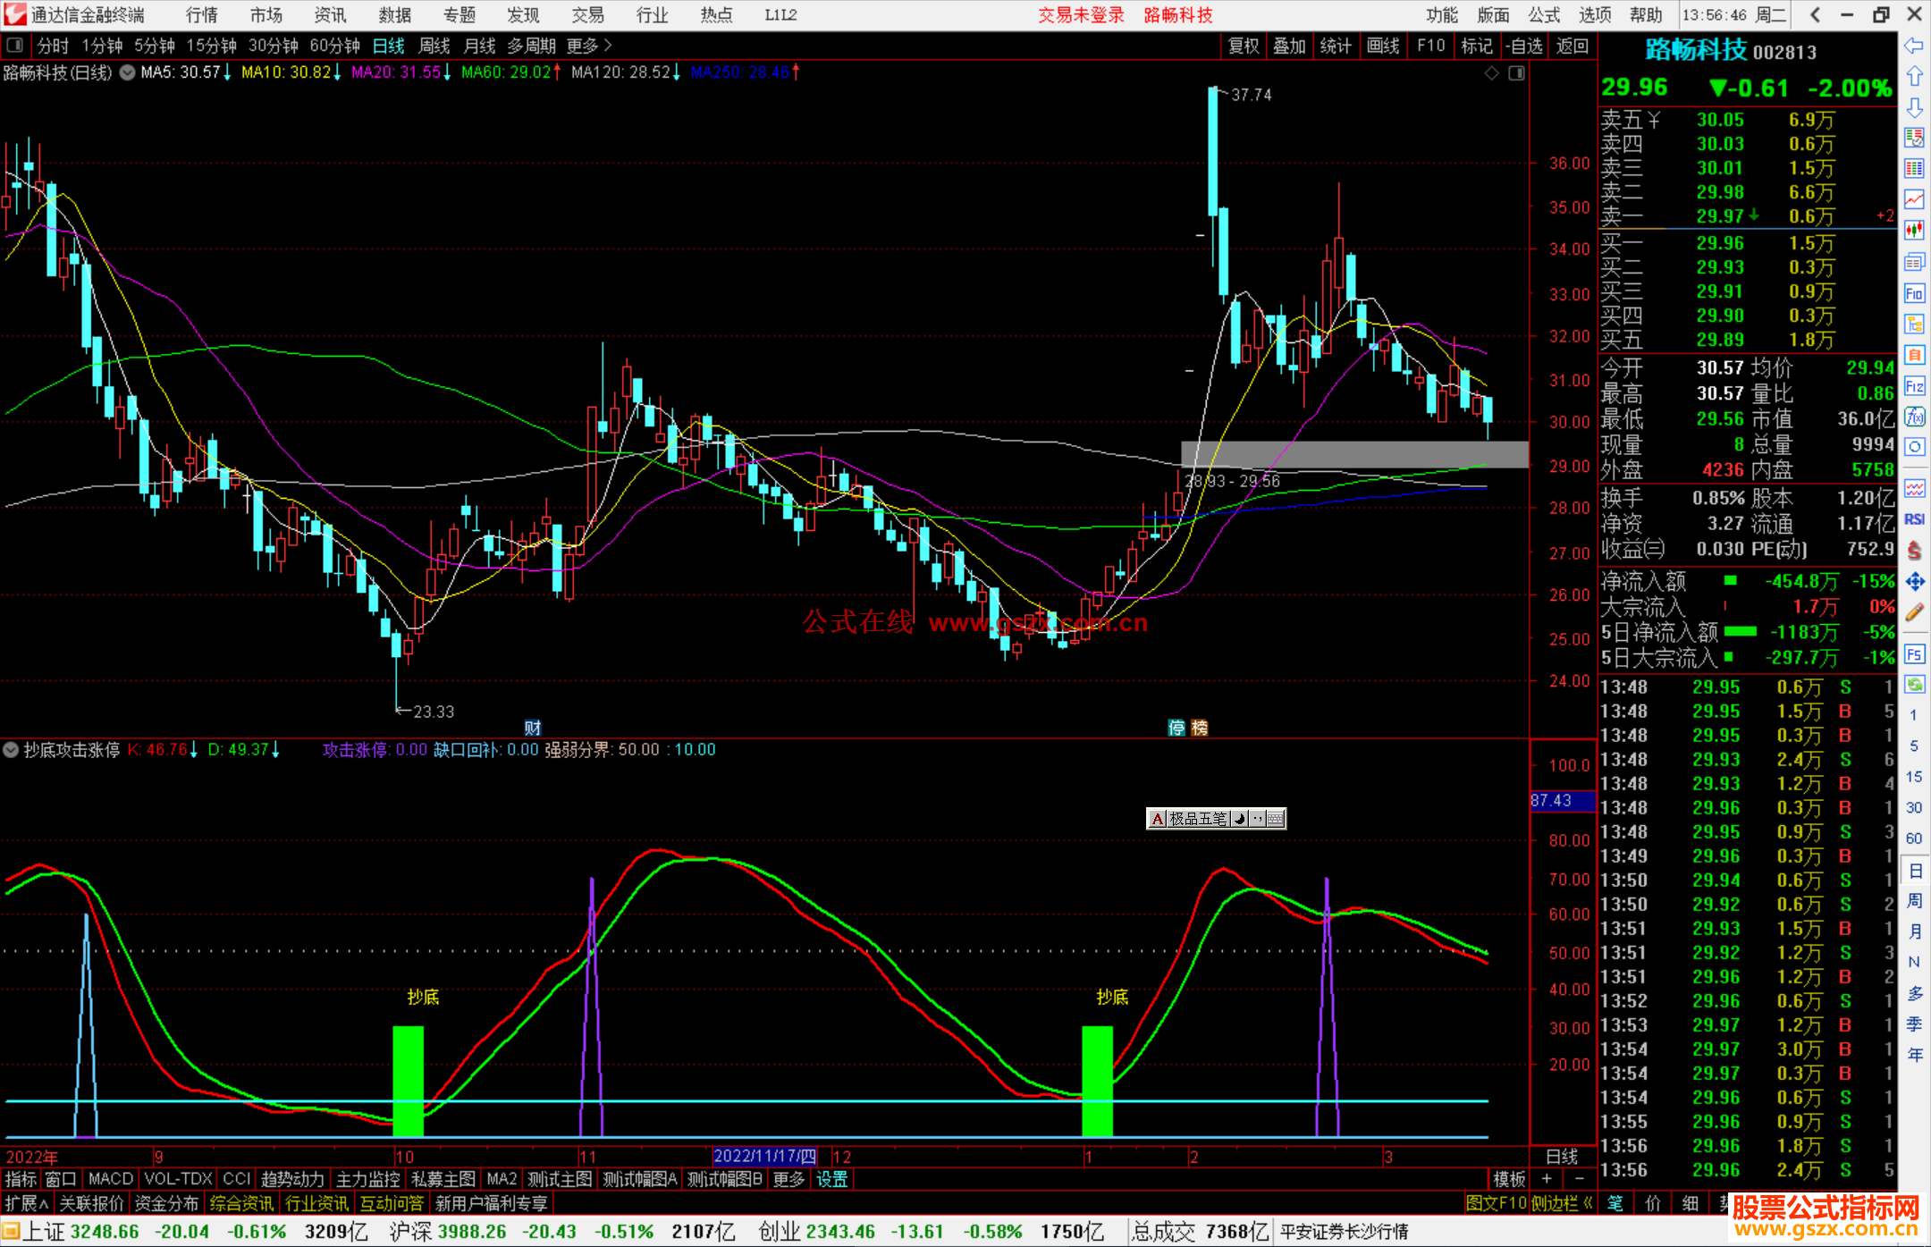Click the 复权 button

tap(1243, 46)
